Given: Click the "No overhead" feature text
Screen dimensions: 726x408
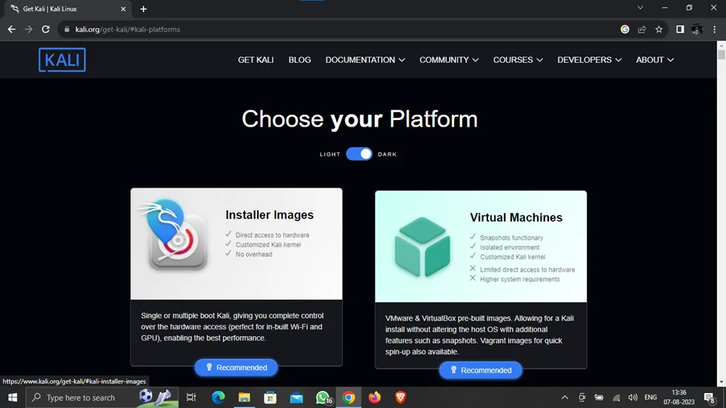Looking at the screenshot, I should pos(253,255).
